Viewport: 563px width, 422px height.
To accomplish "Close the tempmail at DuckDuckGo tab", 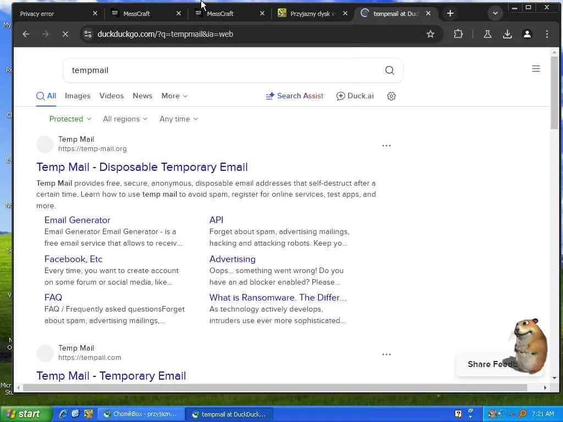I will 428,13.
